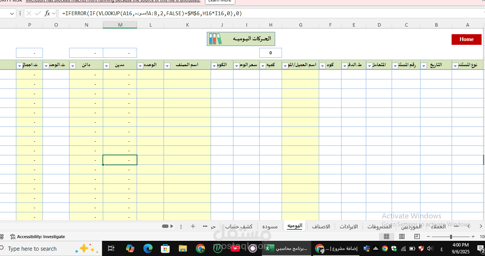This screenshot has height=256, width=485.
Task: Open the برنامج محاسبي Excel taskbar window
Action: pyautogui.click(x=287, y=249)
